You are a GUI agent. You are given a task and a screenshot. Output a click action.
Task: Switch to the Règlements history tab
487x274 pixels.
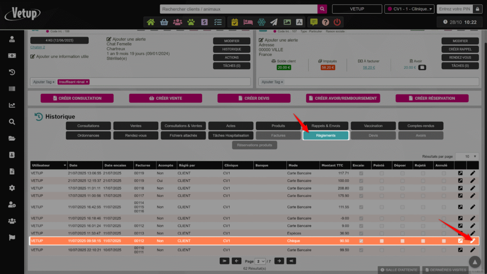326,136
